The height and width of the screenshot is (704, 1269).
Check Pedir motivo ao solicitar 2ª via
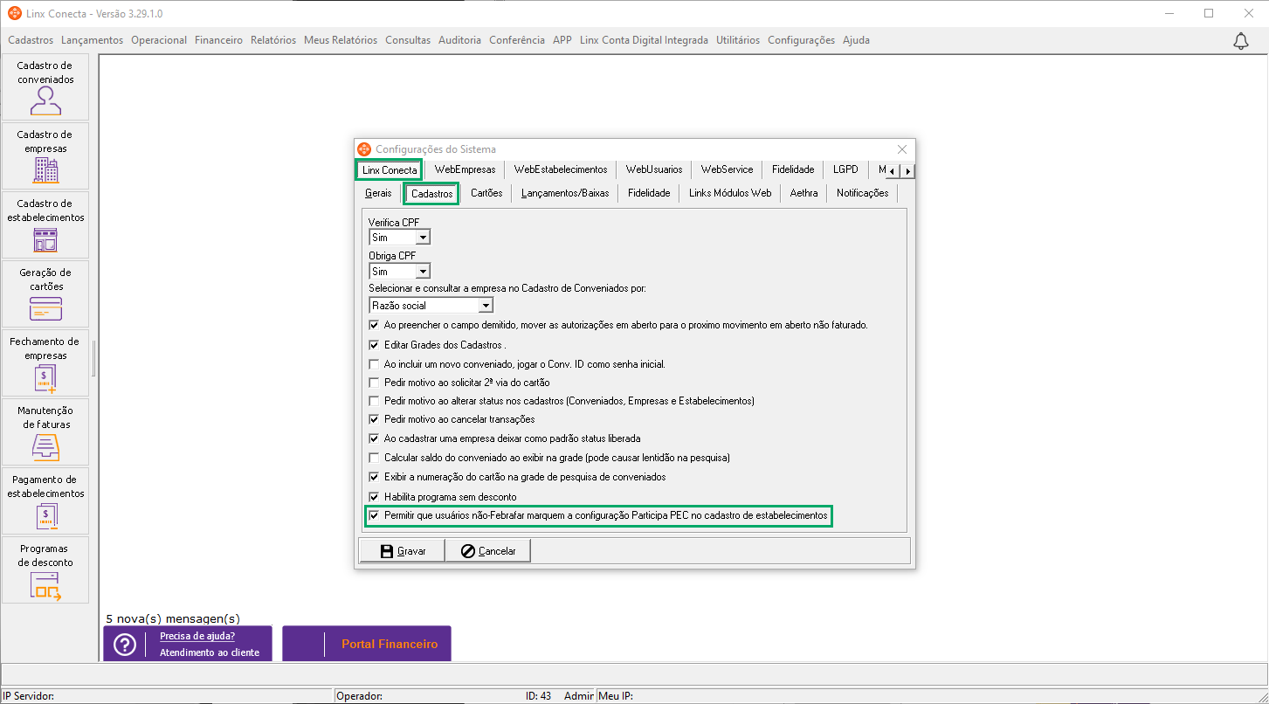click(x=375, y=383)
